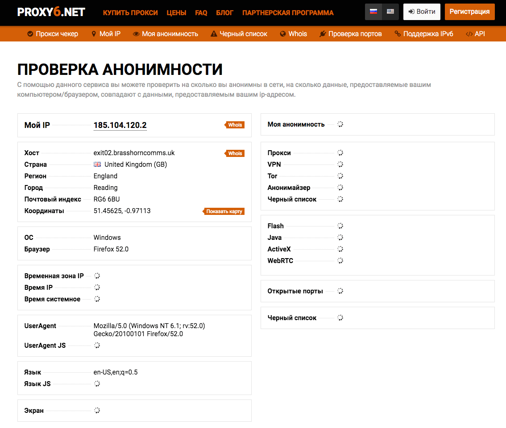Switch site language to Russian flag

point(373,12)
